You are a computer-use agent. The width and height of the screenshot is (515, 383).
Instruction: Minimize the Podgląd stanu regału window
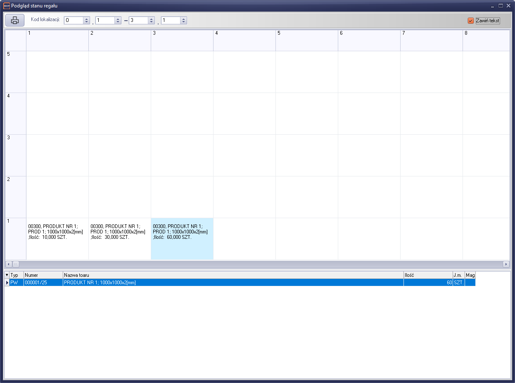[x=492, y=6]
